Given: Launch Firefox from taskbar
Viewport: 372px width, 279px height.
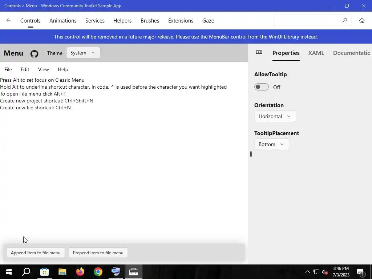Looking at the screenshot, I should [80, 272].
